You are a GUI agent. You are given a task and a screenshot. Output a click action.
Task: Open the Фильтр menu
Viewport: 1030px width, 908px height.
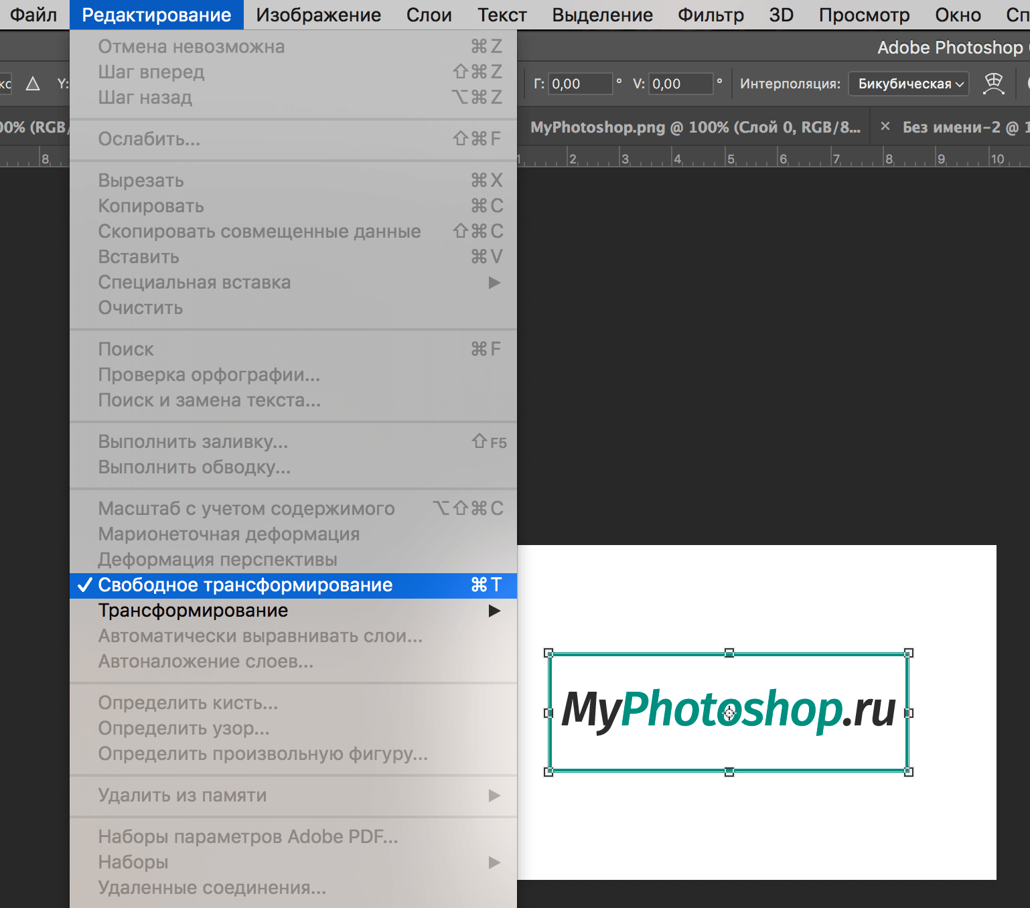711,15
